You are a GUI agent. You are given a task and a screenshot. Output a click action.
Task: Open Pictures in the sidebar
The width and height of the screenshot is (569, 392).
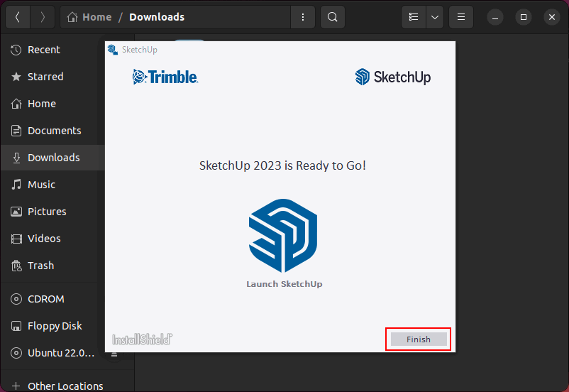click(53, 212)
